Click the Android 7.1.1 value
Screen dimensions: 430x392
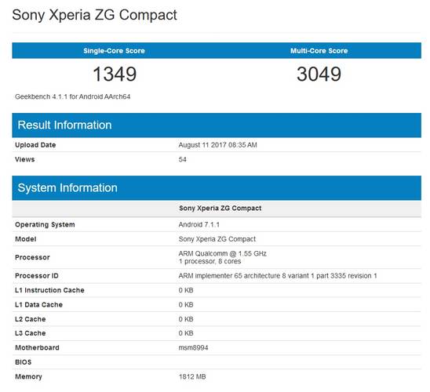(199, 225)
